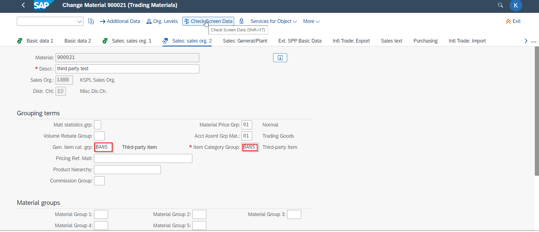Expand Services for Object menu

pyautogui.click(x=273, y=21)
